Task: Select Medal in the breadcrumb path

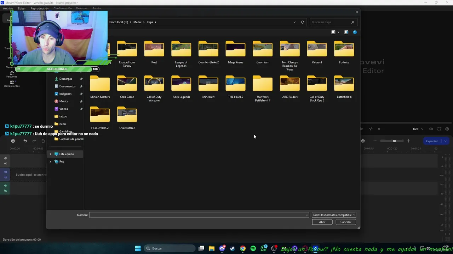Action: pyautogui.click(x=137, y=22)
